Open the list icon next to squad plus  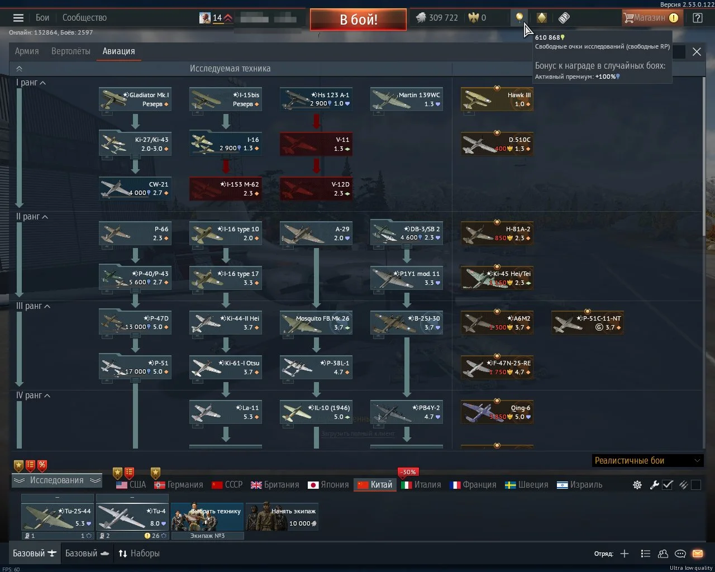coord(645,554)
